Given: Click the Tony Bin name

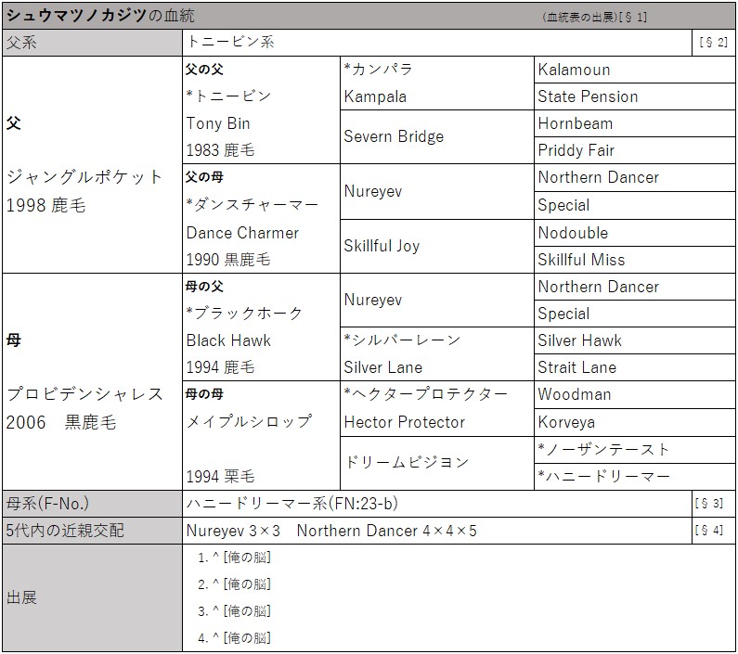Looking at the screenshot, I should 218,123.
